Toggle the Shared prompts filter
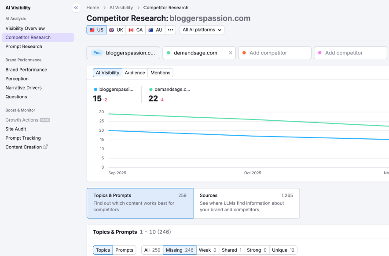Viewport: 389px width, 256px height. [231, 250]
